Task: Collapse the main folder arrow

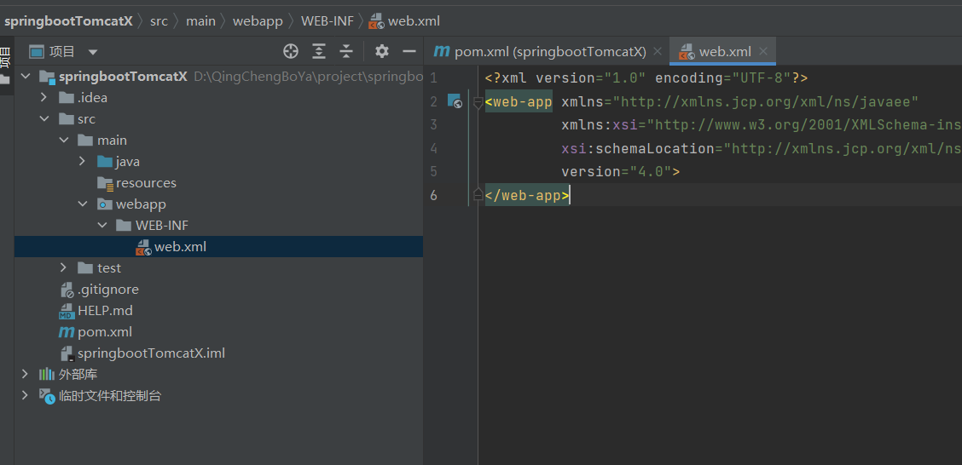Action: [x=64, y=141]
